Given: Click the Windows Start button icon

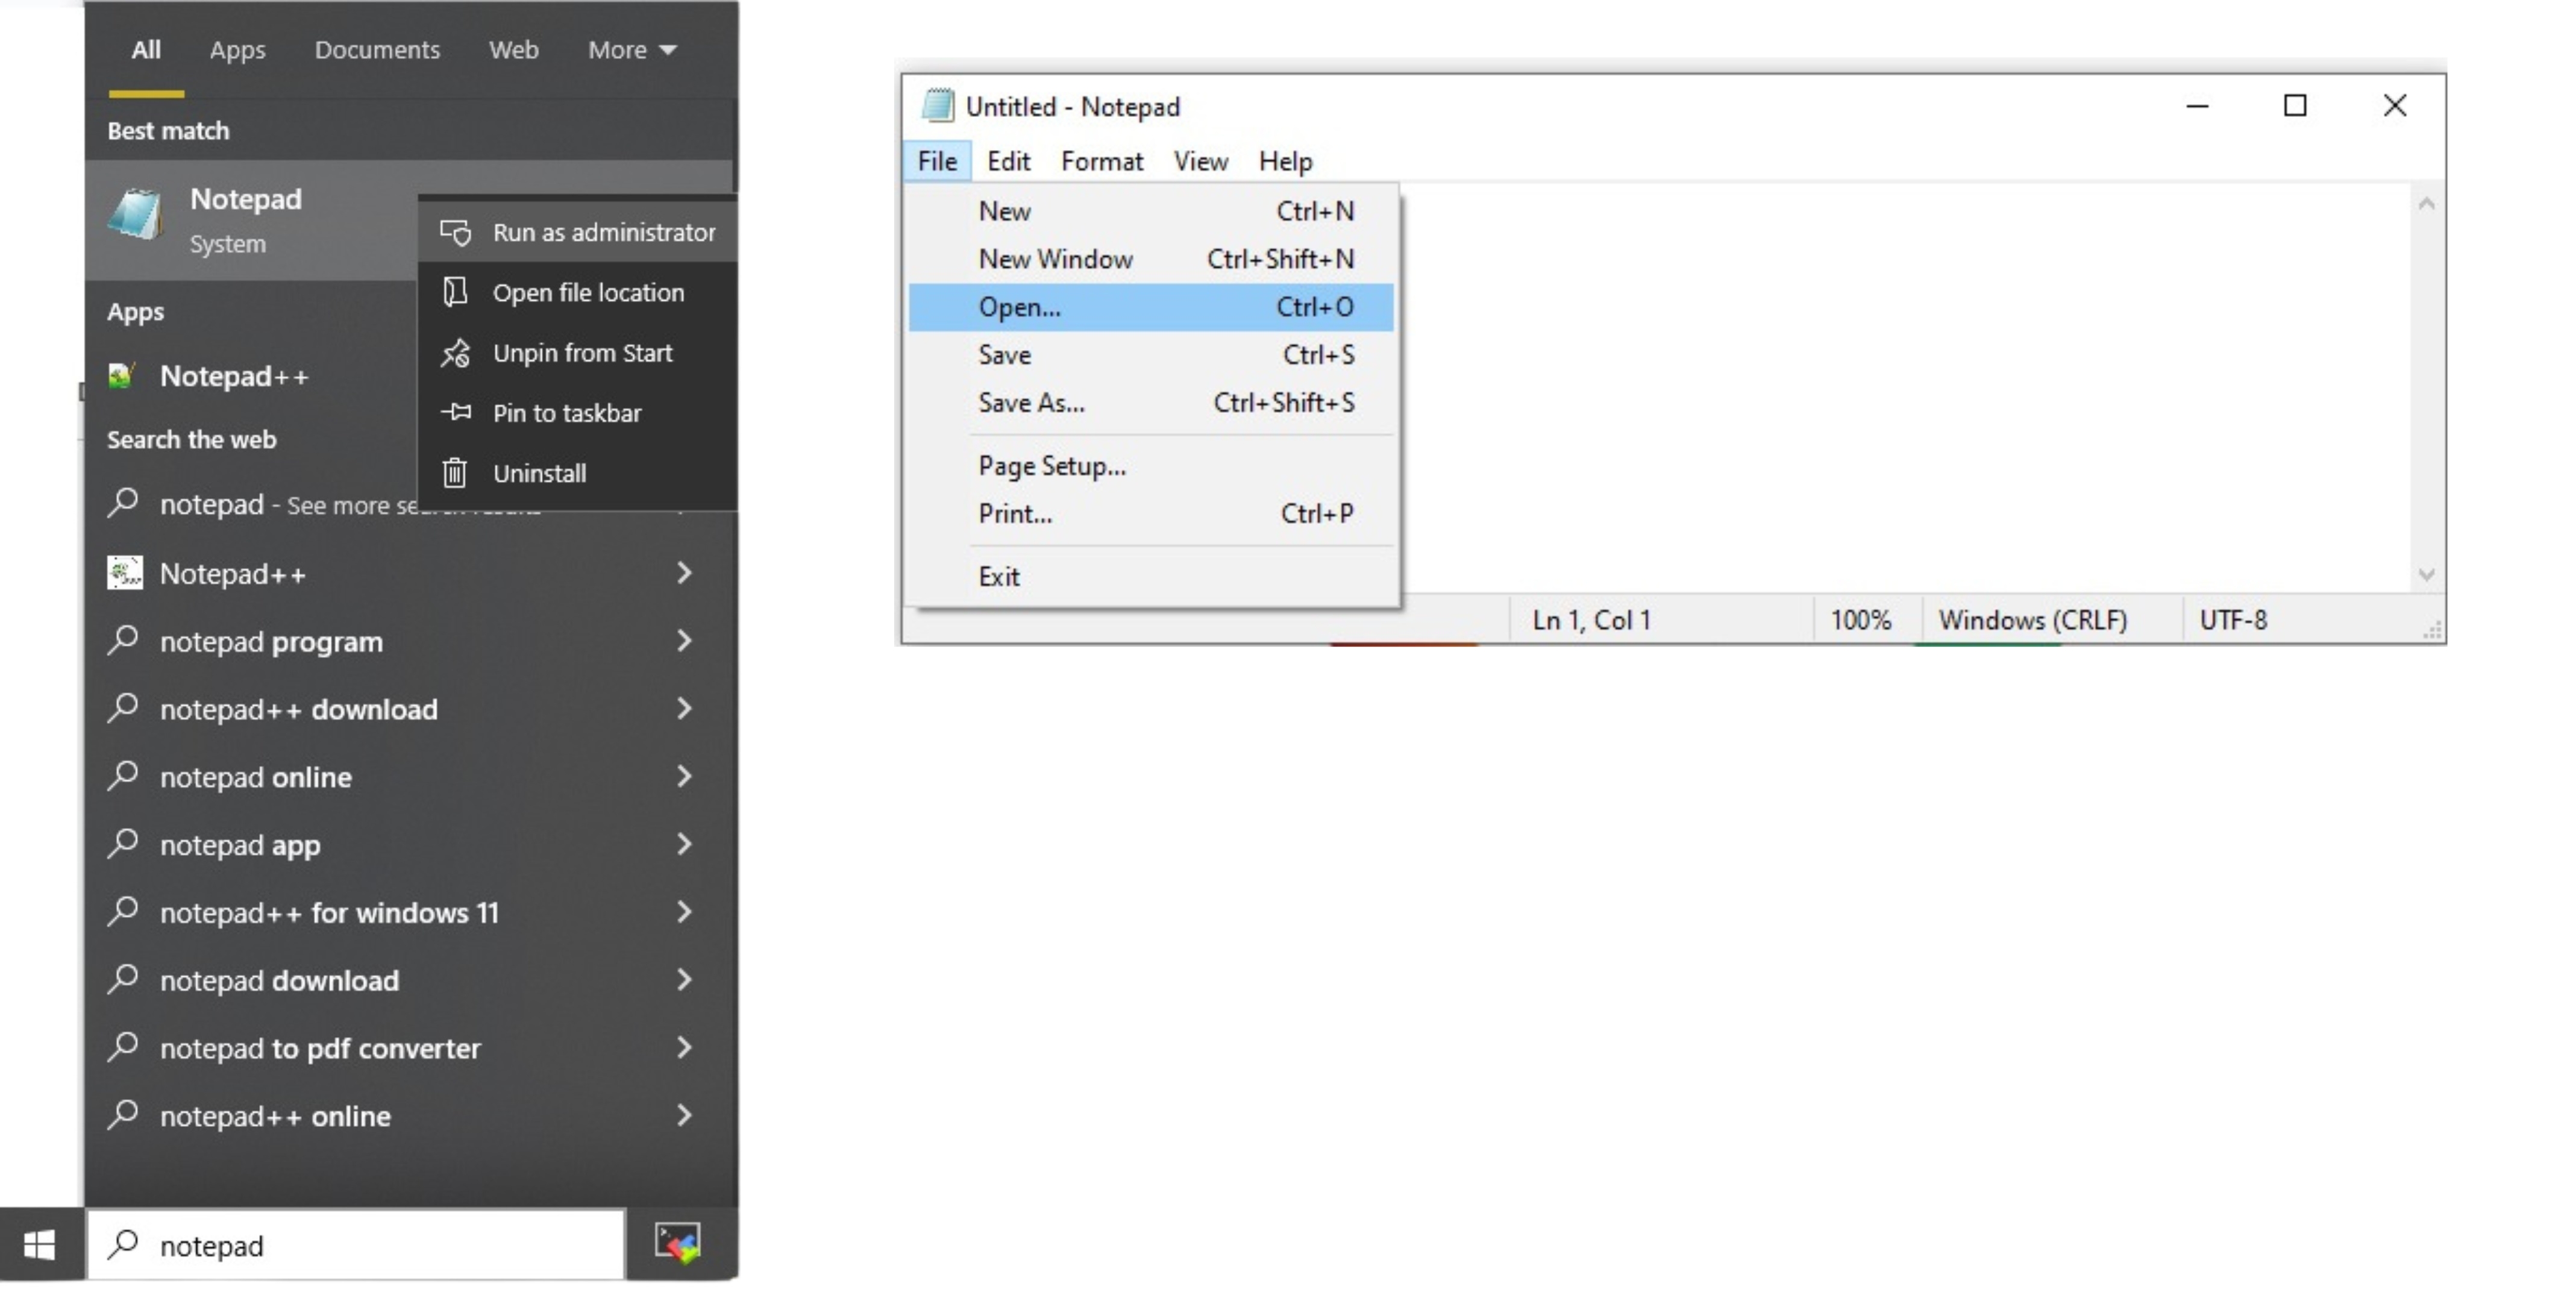Looking at the screenshot, I should pyautogui.click(x=36, y=1244).
